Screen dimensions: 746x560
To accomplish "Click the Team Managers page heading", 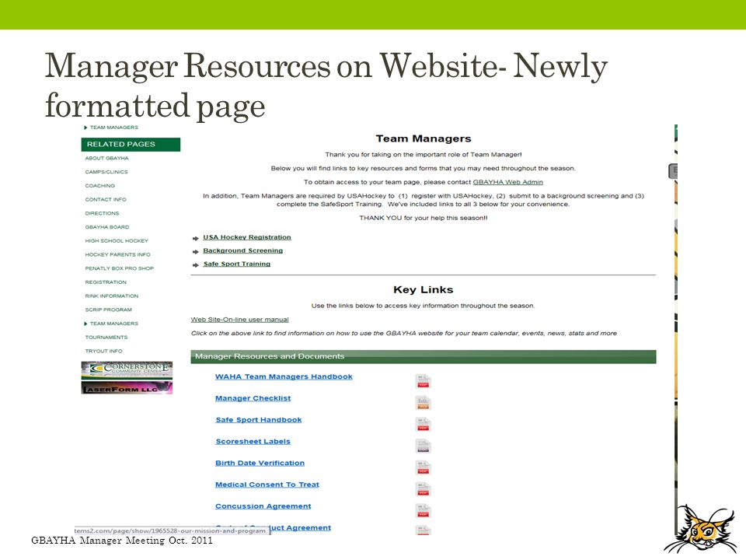I will tap(424, 138).
